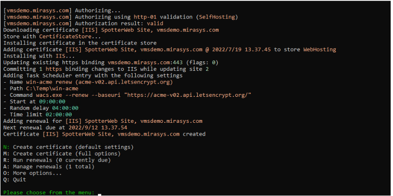Image resolution: width=393 pixels, height=196 pixels.
Task: Click the "Please choose from the menu" prompt
Action: (x=48, y=192)
